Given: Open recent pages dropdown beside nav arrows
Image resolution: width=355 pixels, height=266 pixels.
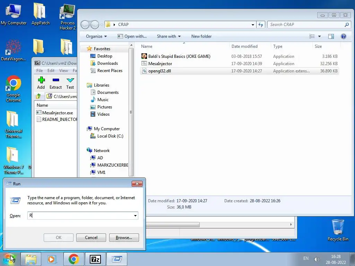Looking at the screenshot, I should pos(102,25).
